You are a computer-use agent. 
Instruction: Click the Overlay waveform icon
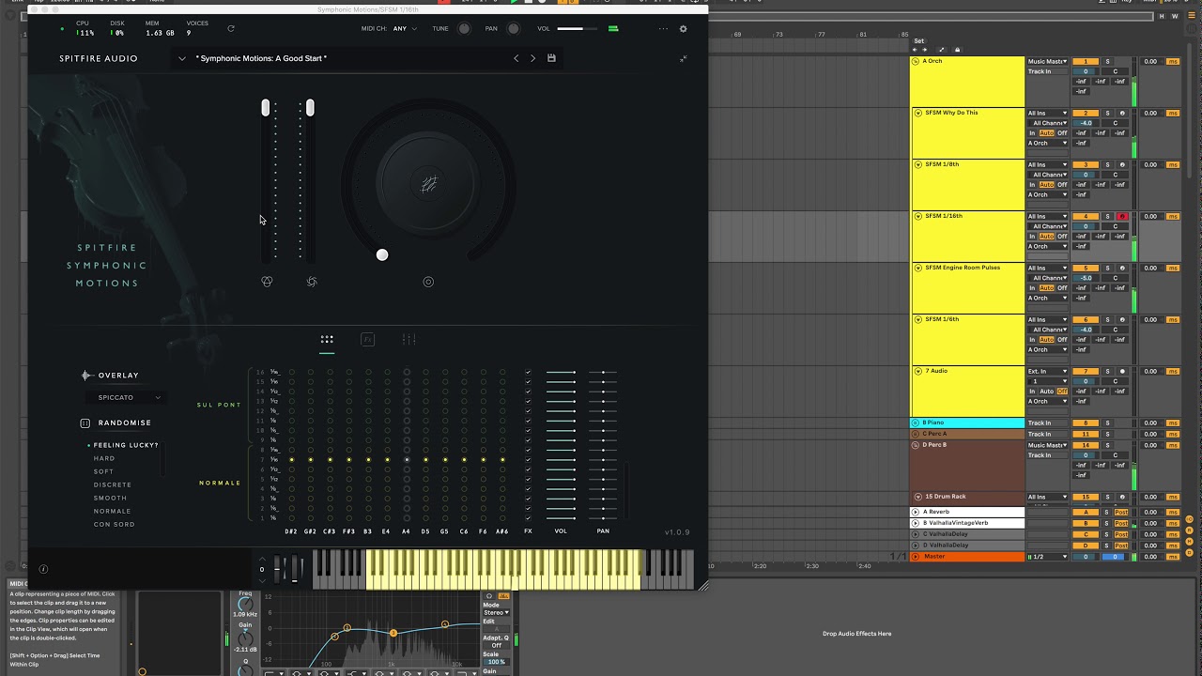tap(86, 376)
